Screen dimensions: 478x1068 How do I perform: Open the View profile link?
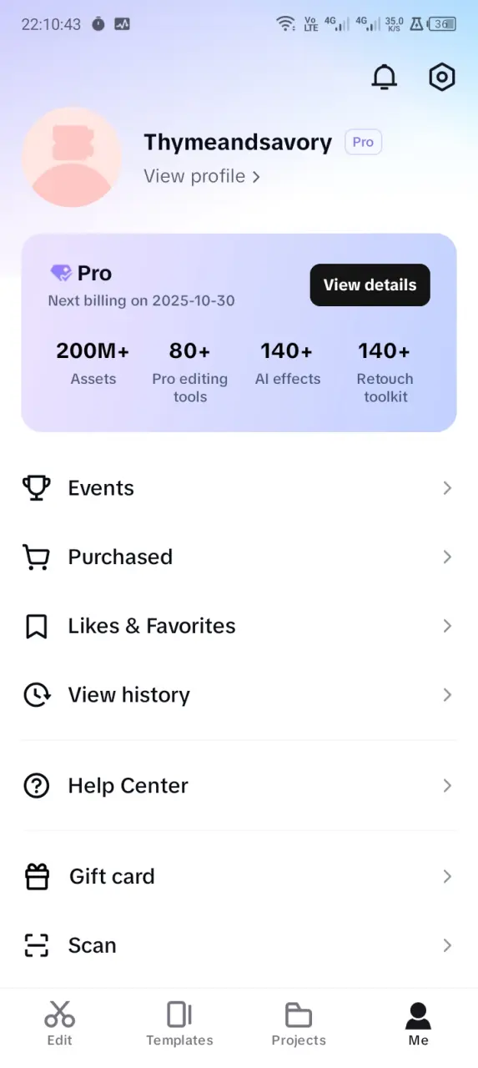click(202, 177)
